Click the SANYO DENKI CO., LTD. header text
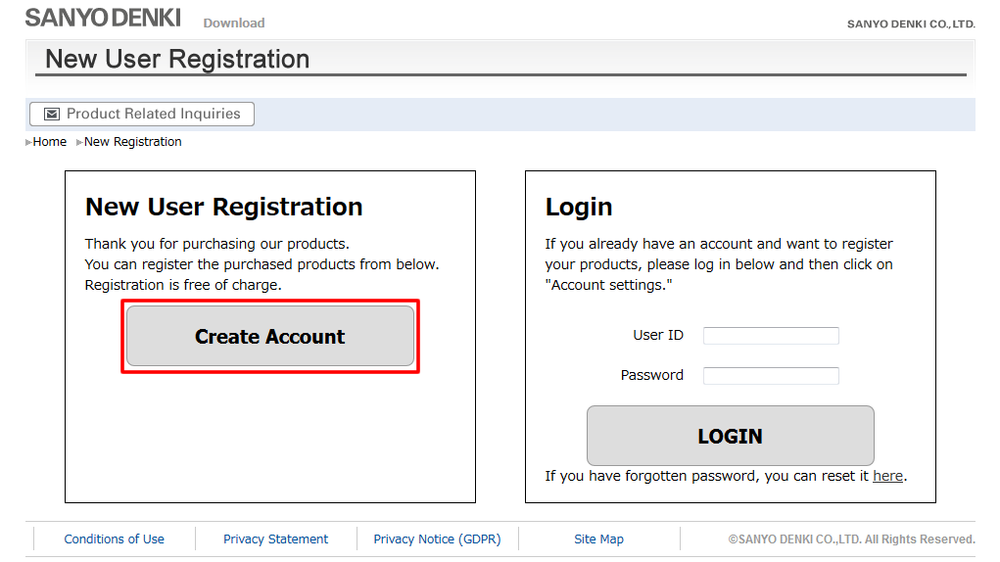Screen dimensions: 1000x562 (x=911, y=24)
